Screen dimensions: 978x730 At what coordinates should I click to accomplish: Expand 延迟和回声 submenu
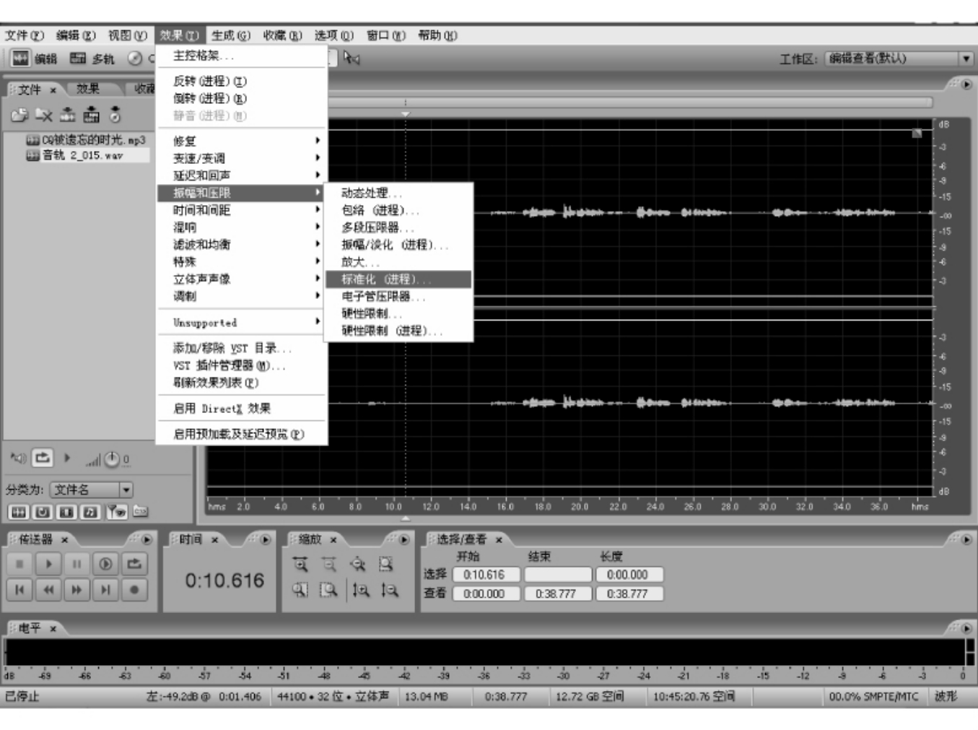(241, 175)
